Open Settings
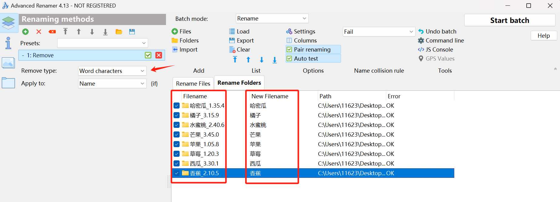Image resolution: width=560 pixels, height=202 pixels. [301, 31]
